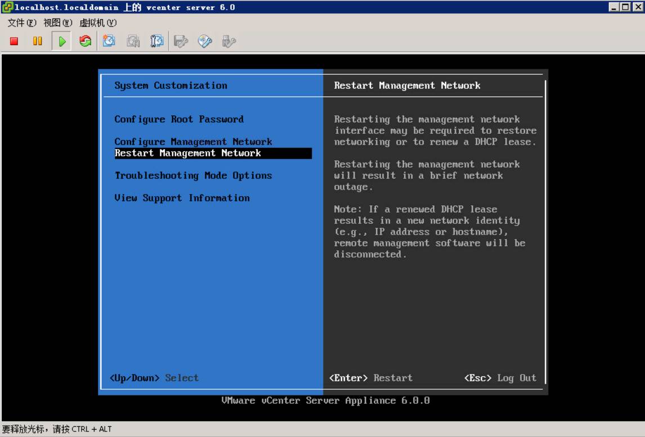Power on the VM with the green play icon

pyautogui.click(x=62, y=41)
